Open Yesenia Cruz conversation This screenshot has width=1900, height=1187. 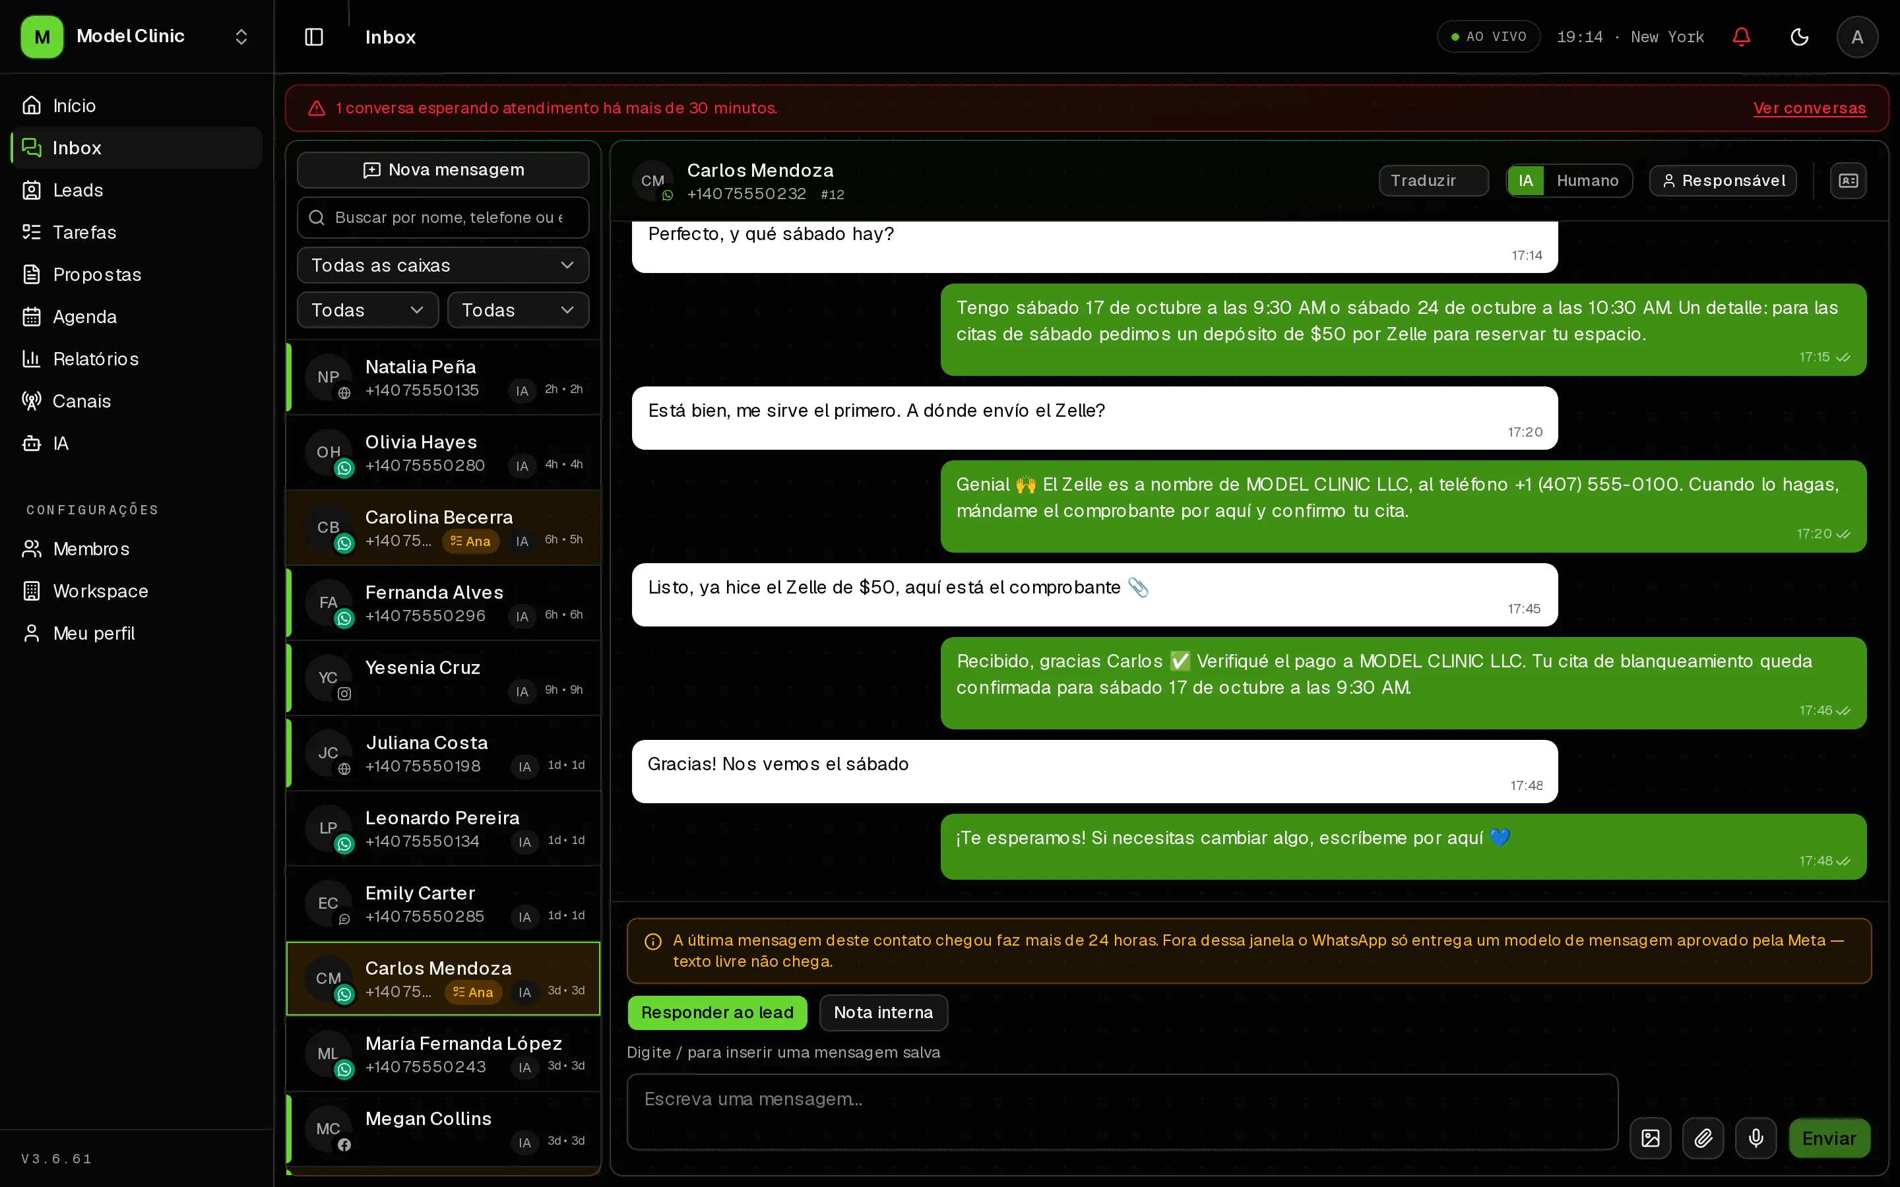[443, 679]
